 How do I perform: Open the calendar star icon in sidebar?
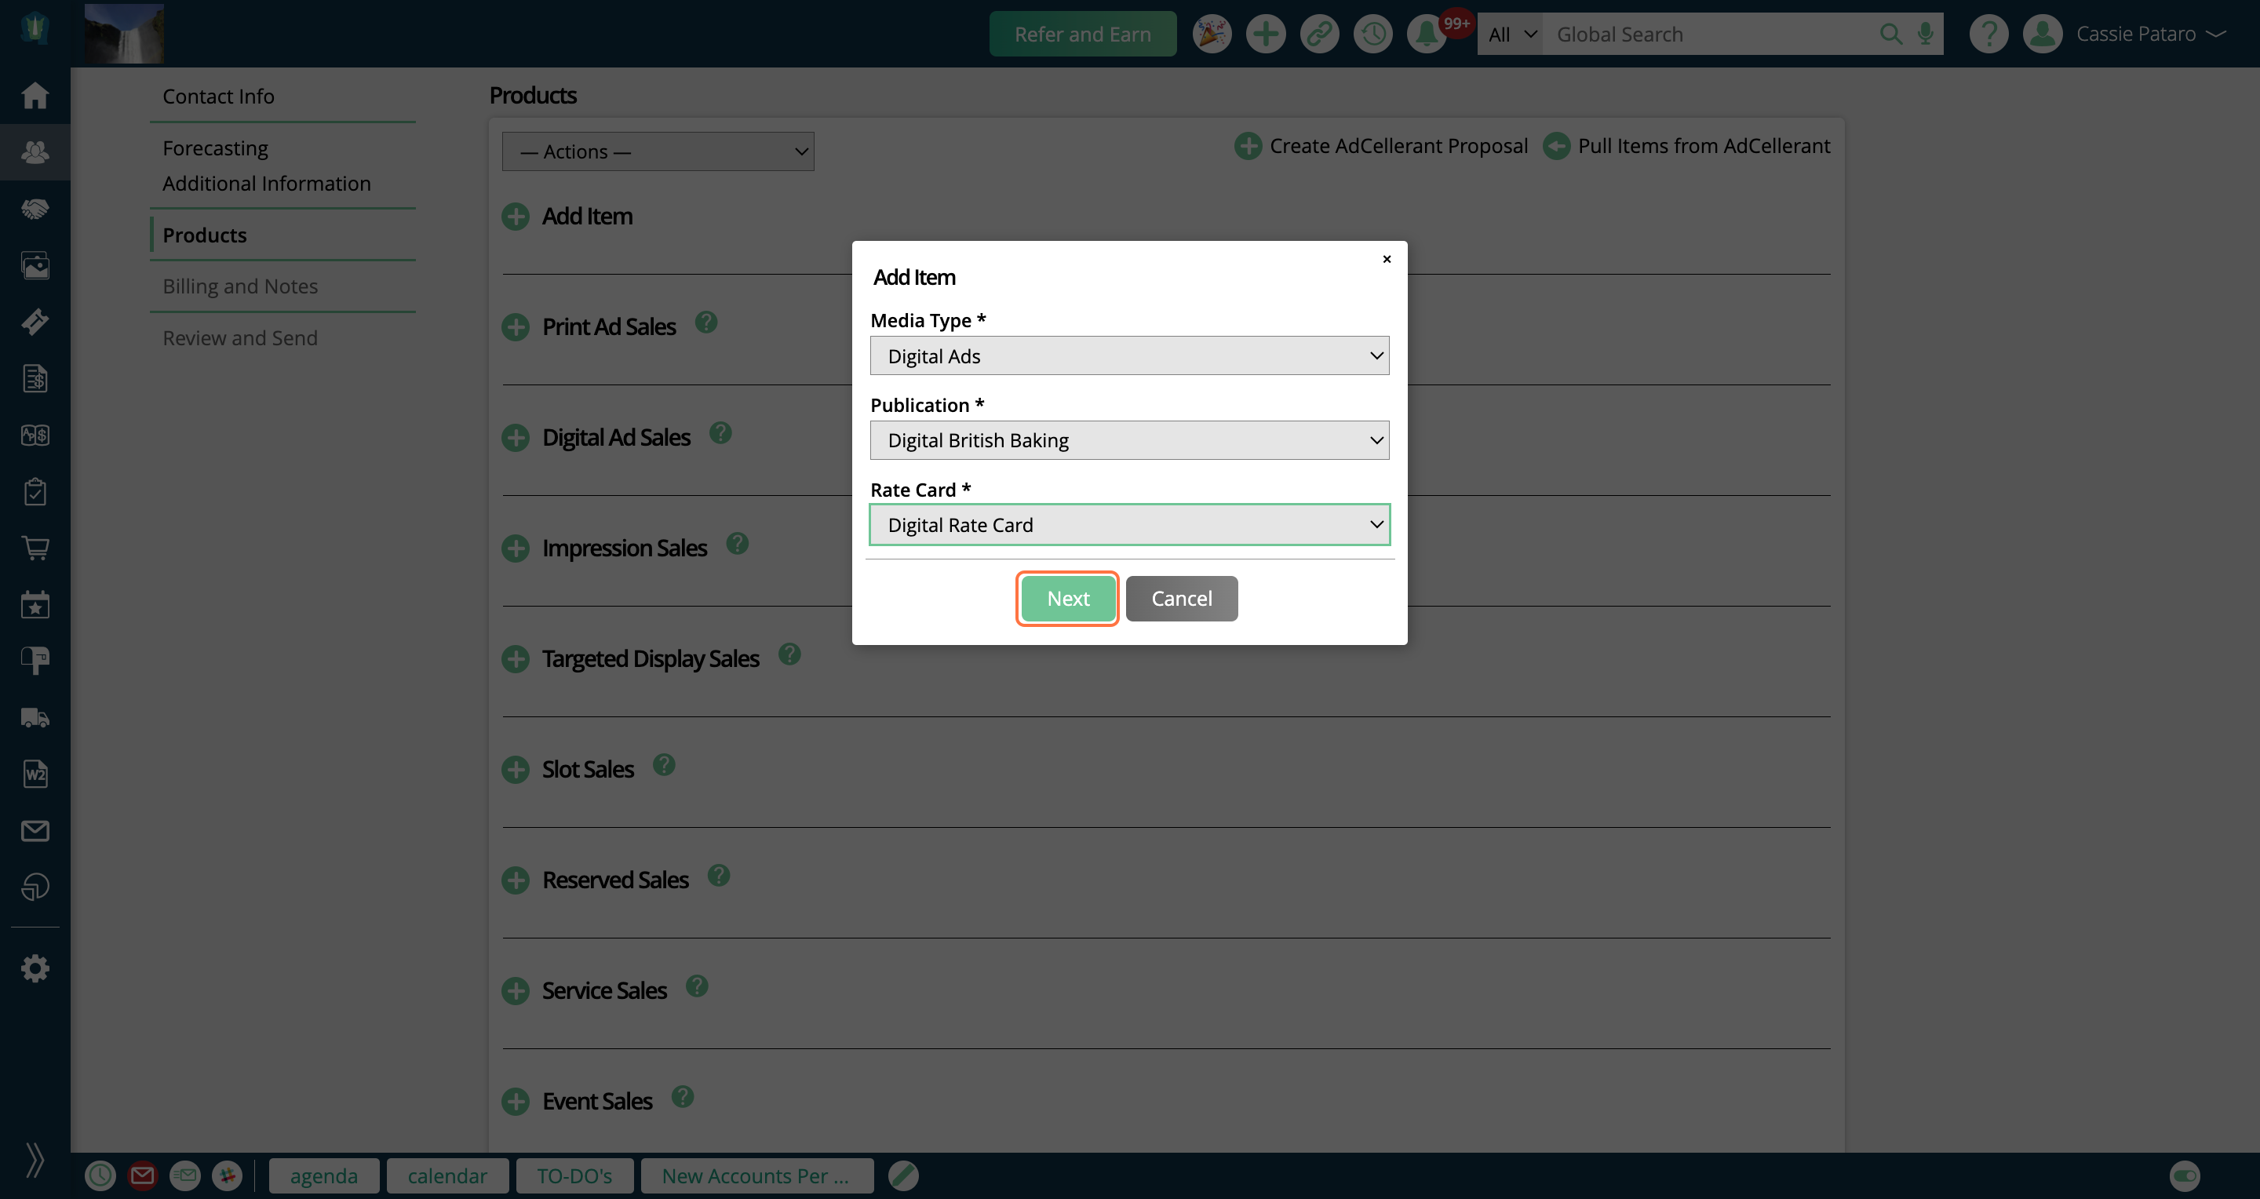pos(35,604)
